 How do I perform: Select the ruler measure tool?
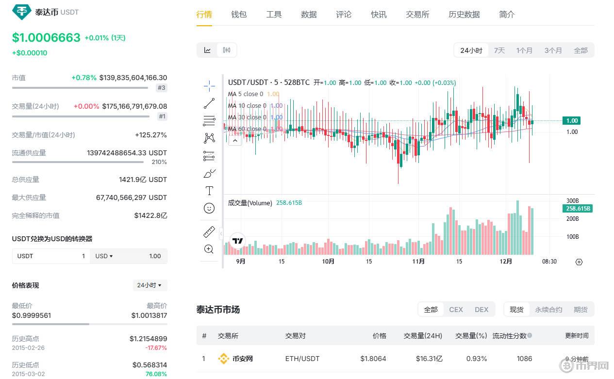(209, 232)
